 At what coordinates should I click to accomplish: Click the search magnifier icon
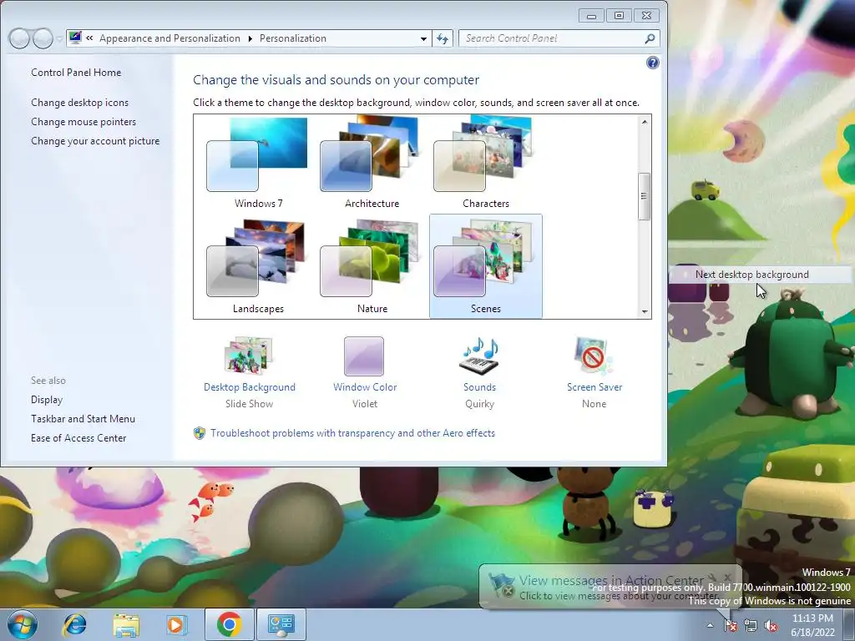[650, 38]
